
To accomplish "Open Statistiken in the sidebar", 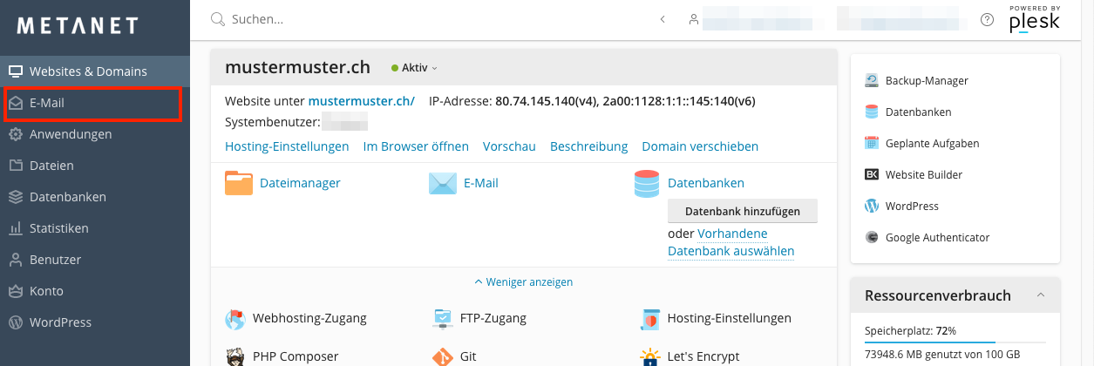I will [x=59, y=228].
